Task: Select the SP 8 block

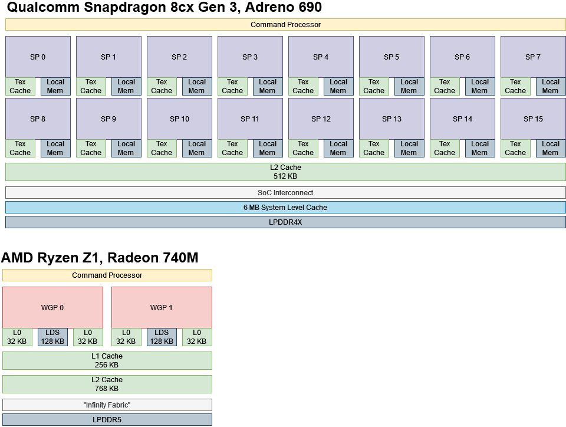Action: point(38,119)
